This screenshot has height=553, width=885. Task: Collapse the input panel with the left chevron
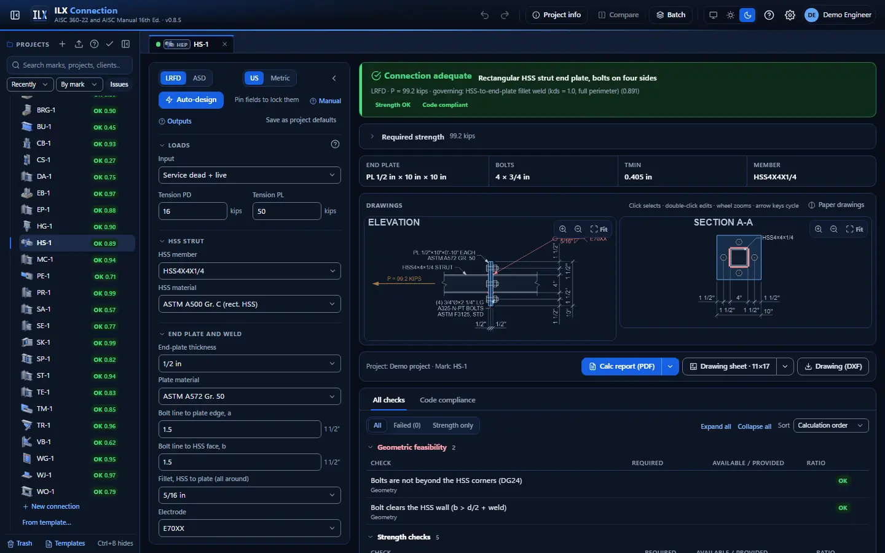(334, 78)
